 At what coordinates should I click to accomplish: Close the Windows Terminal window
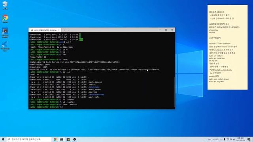click(172, 30)
